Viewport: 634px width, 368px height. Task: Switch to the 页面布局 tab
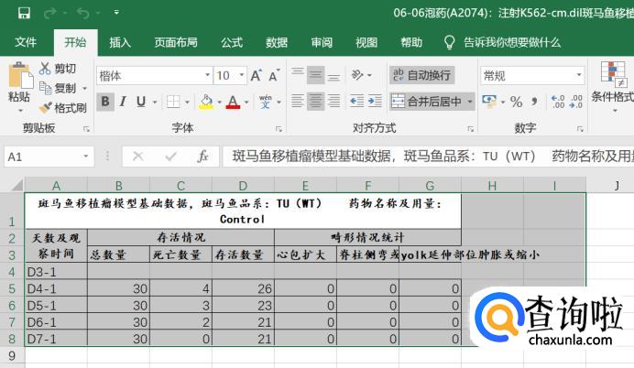pos(176,42)
